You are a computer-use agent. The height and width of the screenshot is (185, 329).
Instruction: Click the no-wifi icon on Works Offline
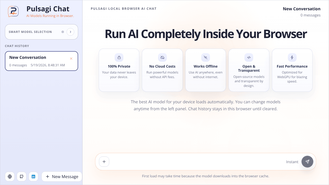pyautogui.click(x=206, y=58)
